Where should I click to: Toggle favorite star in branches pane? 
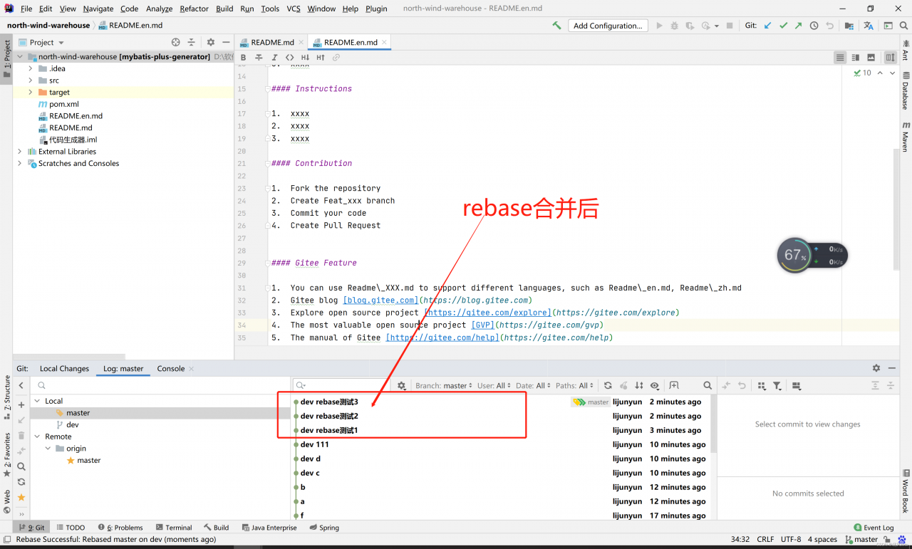21,497
